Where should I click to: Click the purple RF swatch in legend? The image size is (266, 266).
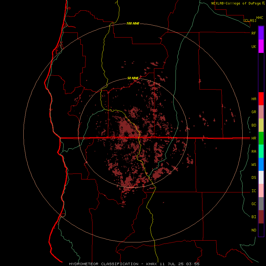(x=261, y=33)
